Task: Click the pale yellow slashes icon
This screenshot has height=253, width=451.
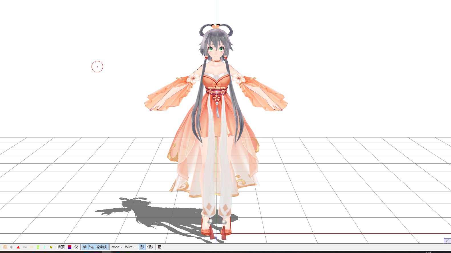Action: coord(31,247)
